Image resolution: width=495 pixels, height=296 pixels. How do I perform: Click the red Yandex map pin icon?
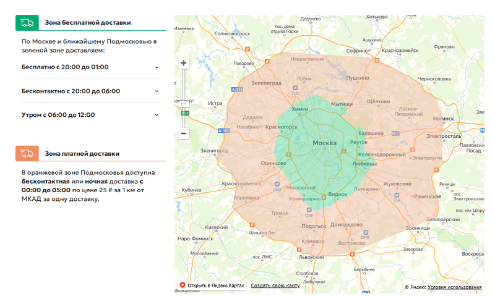183,285
